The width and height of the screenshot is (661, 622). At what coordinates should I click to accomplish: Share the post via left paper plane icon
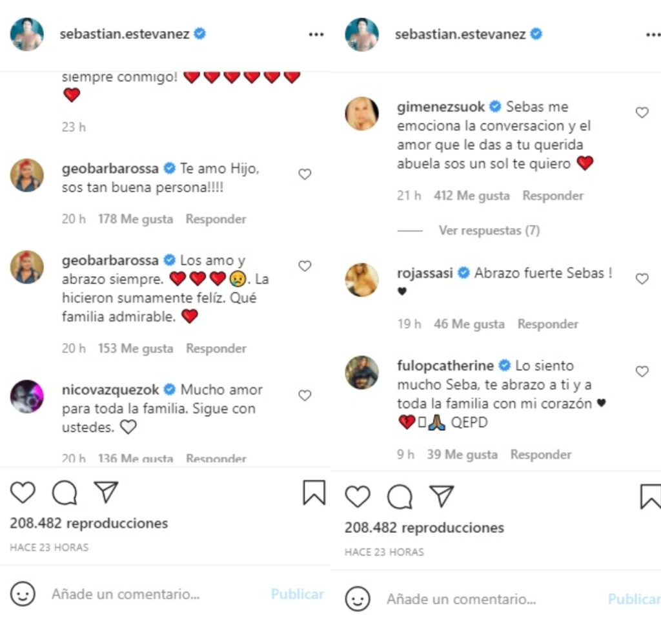[x=106, y=493]
